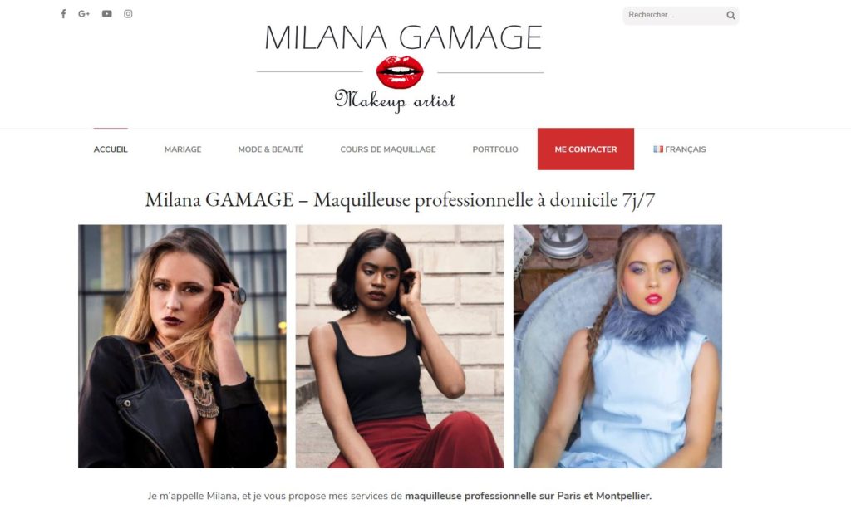Open the Facebook social icon

click(x=63, y=14)
